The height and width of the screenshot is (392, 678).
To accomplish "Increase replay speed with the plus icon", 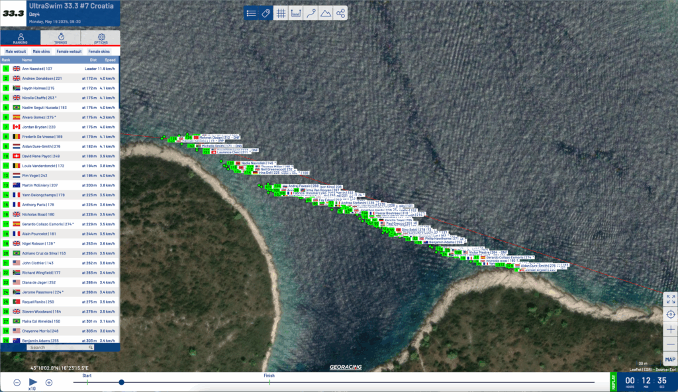I will [49, 383].
